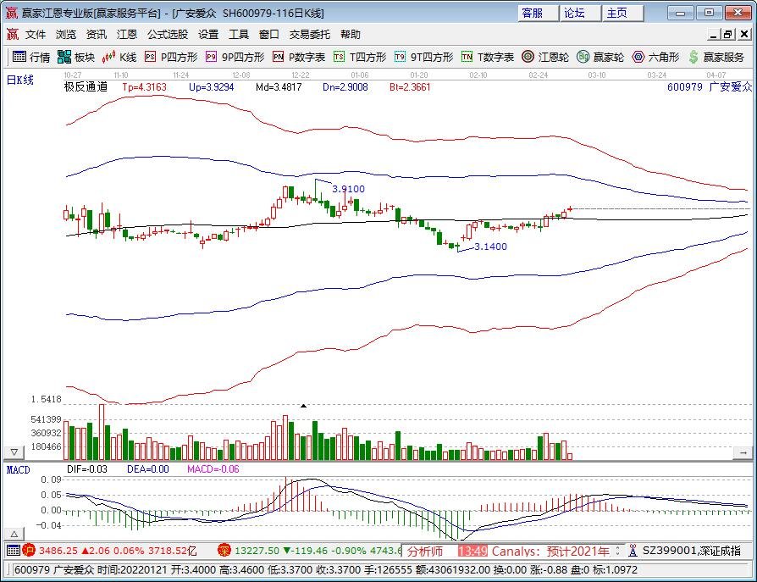Open the T数字表 tool
This screenshot has height=582, width=757.
point(488,57)
